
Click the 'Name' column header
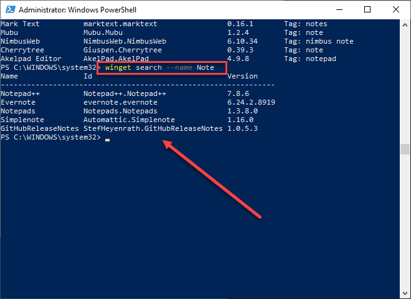pyautogui.click(x=9, y=76)
